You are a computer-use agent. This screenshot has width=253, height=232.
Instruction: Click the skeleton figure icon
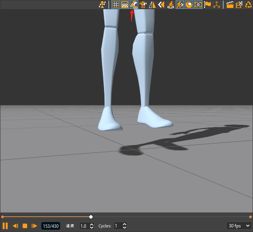tap(102, 5)
